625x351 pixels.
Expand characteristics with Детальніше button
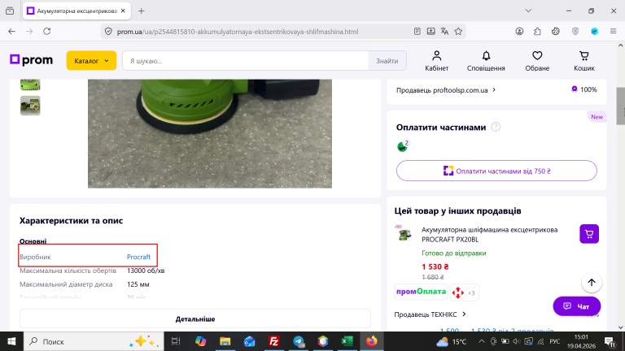click(195, 318)
